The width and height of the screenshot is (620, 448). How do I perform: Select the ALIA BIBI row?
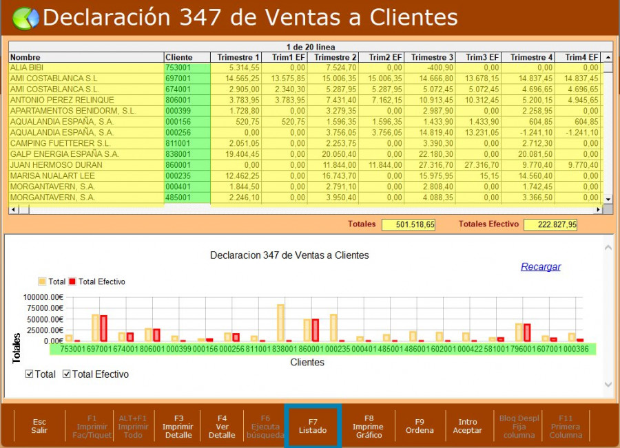click(x=85, y=68)
